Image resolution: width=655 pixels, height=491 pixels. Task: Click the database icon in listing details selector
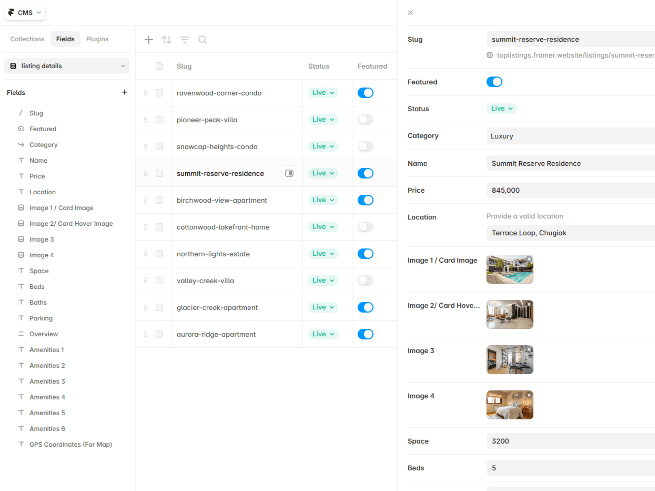point(13,66)
